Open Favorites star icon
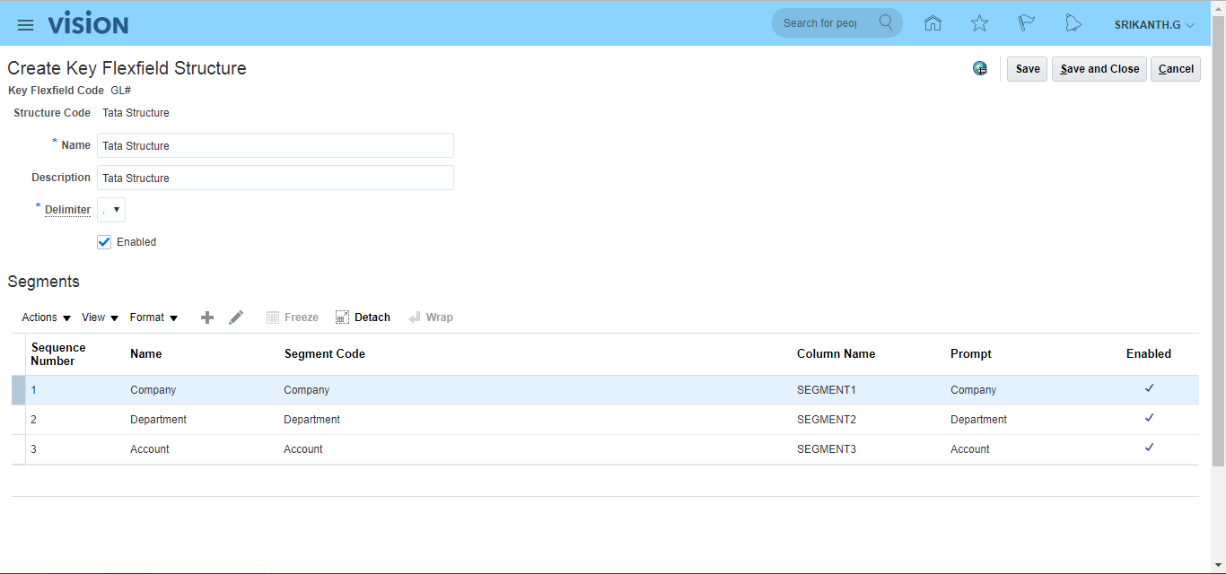The image size is (1226, 574). tap(979, 24)
